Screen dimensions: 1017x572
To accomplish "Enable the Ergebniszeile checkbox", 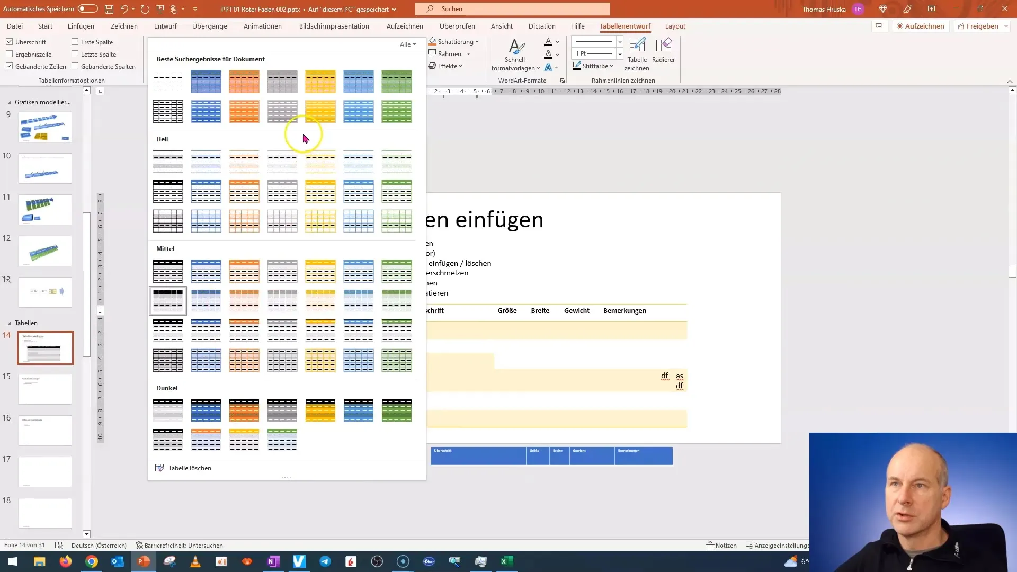I will [9, 54].
